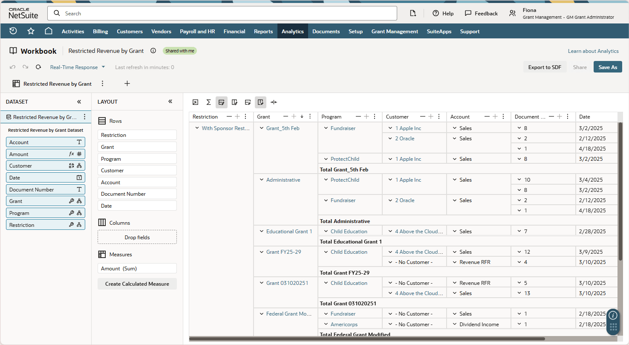The image size is (629, 345).
Task: Open the Learn about Analytics link
Action: point(593,51)
